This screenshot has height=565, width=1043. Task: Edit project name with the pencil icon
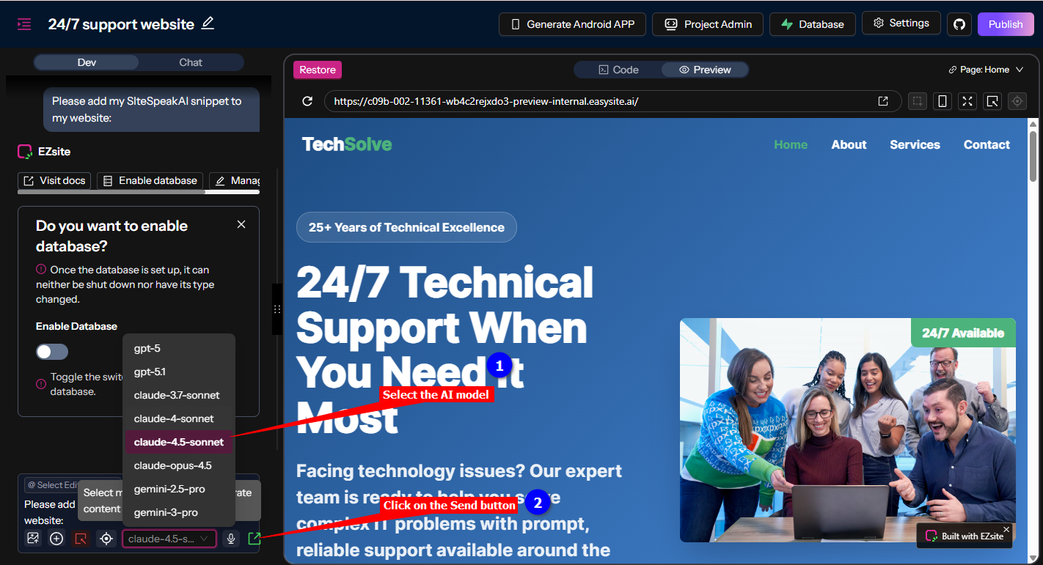coord(208,23)
